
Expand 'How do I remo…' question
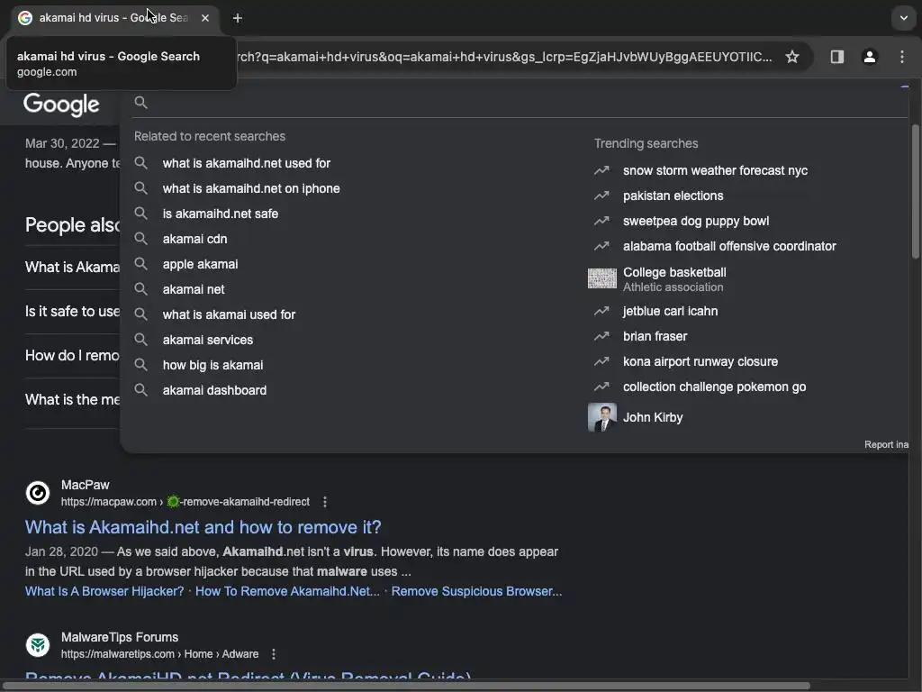pos(72,355)
